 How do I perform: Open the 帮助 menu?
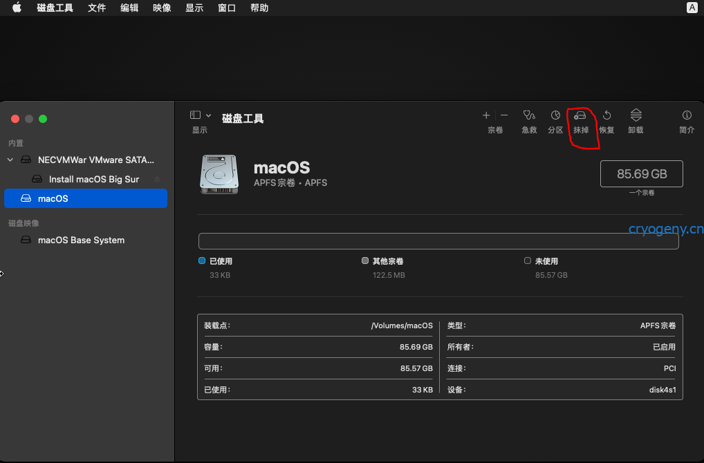(x=259, y=8)
